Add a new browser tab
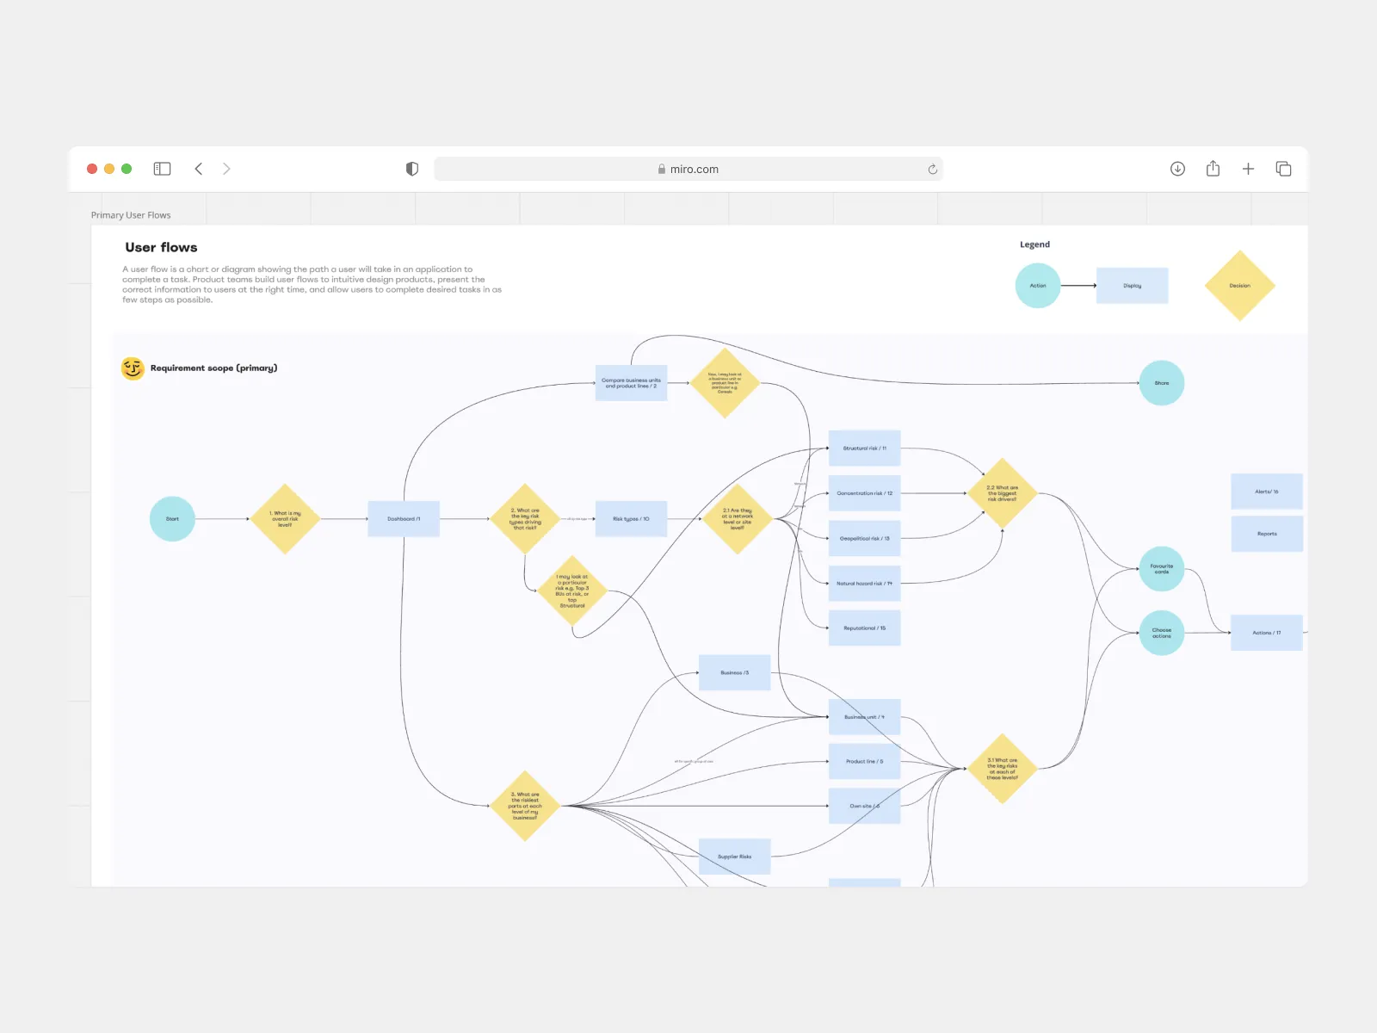 point(1248,169)
